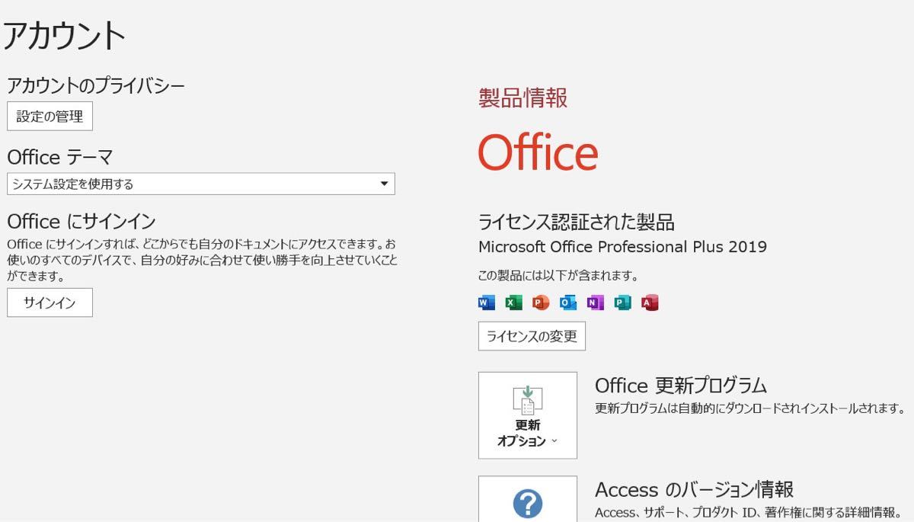Click the PowerPoint app icon
This screenshot has height=522, width=914.
coord(541,303)
